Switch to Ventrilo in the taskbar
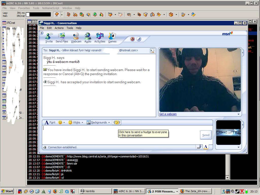Viewport: 260px width, 195px height. click(96, 191)
